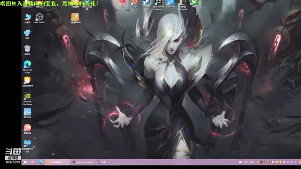This screenshot has width=301, height=169.
Task: Open the Xbox desktop shortcut
Action: (x=194, y=4)
